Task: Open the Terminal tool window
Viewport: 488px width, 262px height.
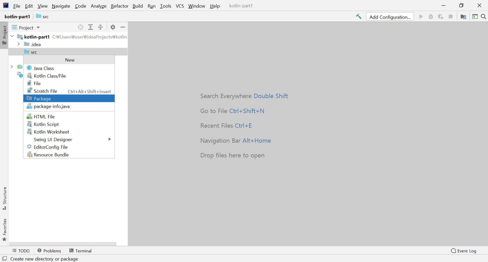Action: pos(80,251)
